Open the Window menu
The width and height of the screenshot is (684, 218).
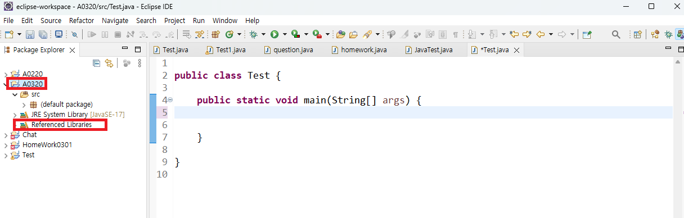tap(225, 20)
